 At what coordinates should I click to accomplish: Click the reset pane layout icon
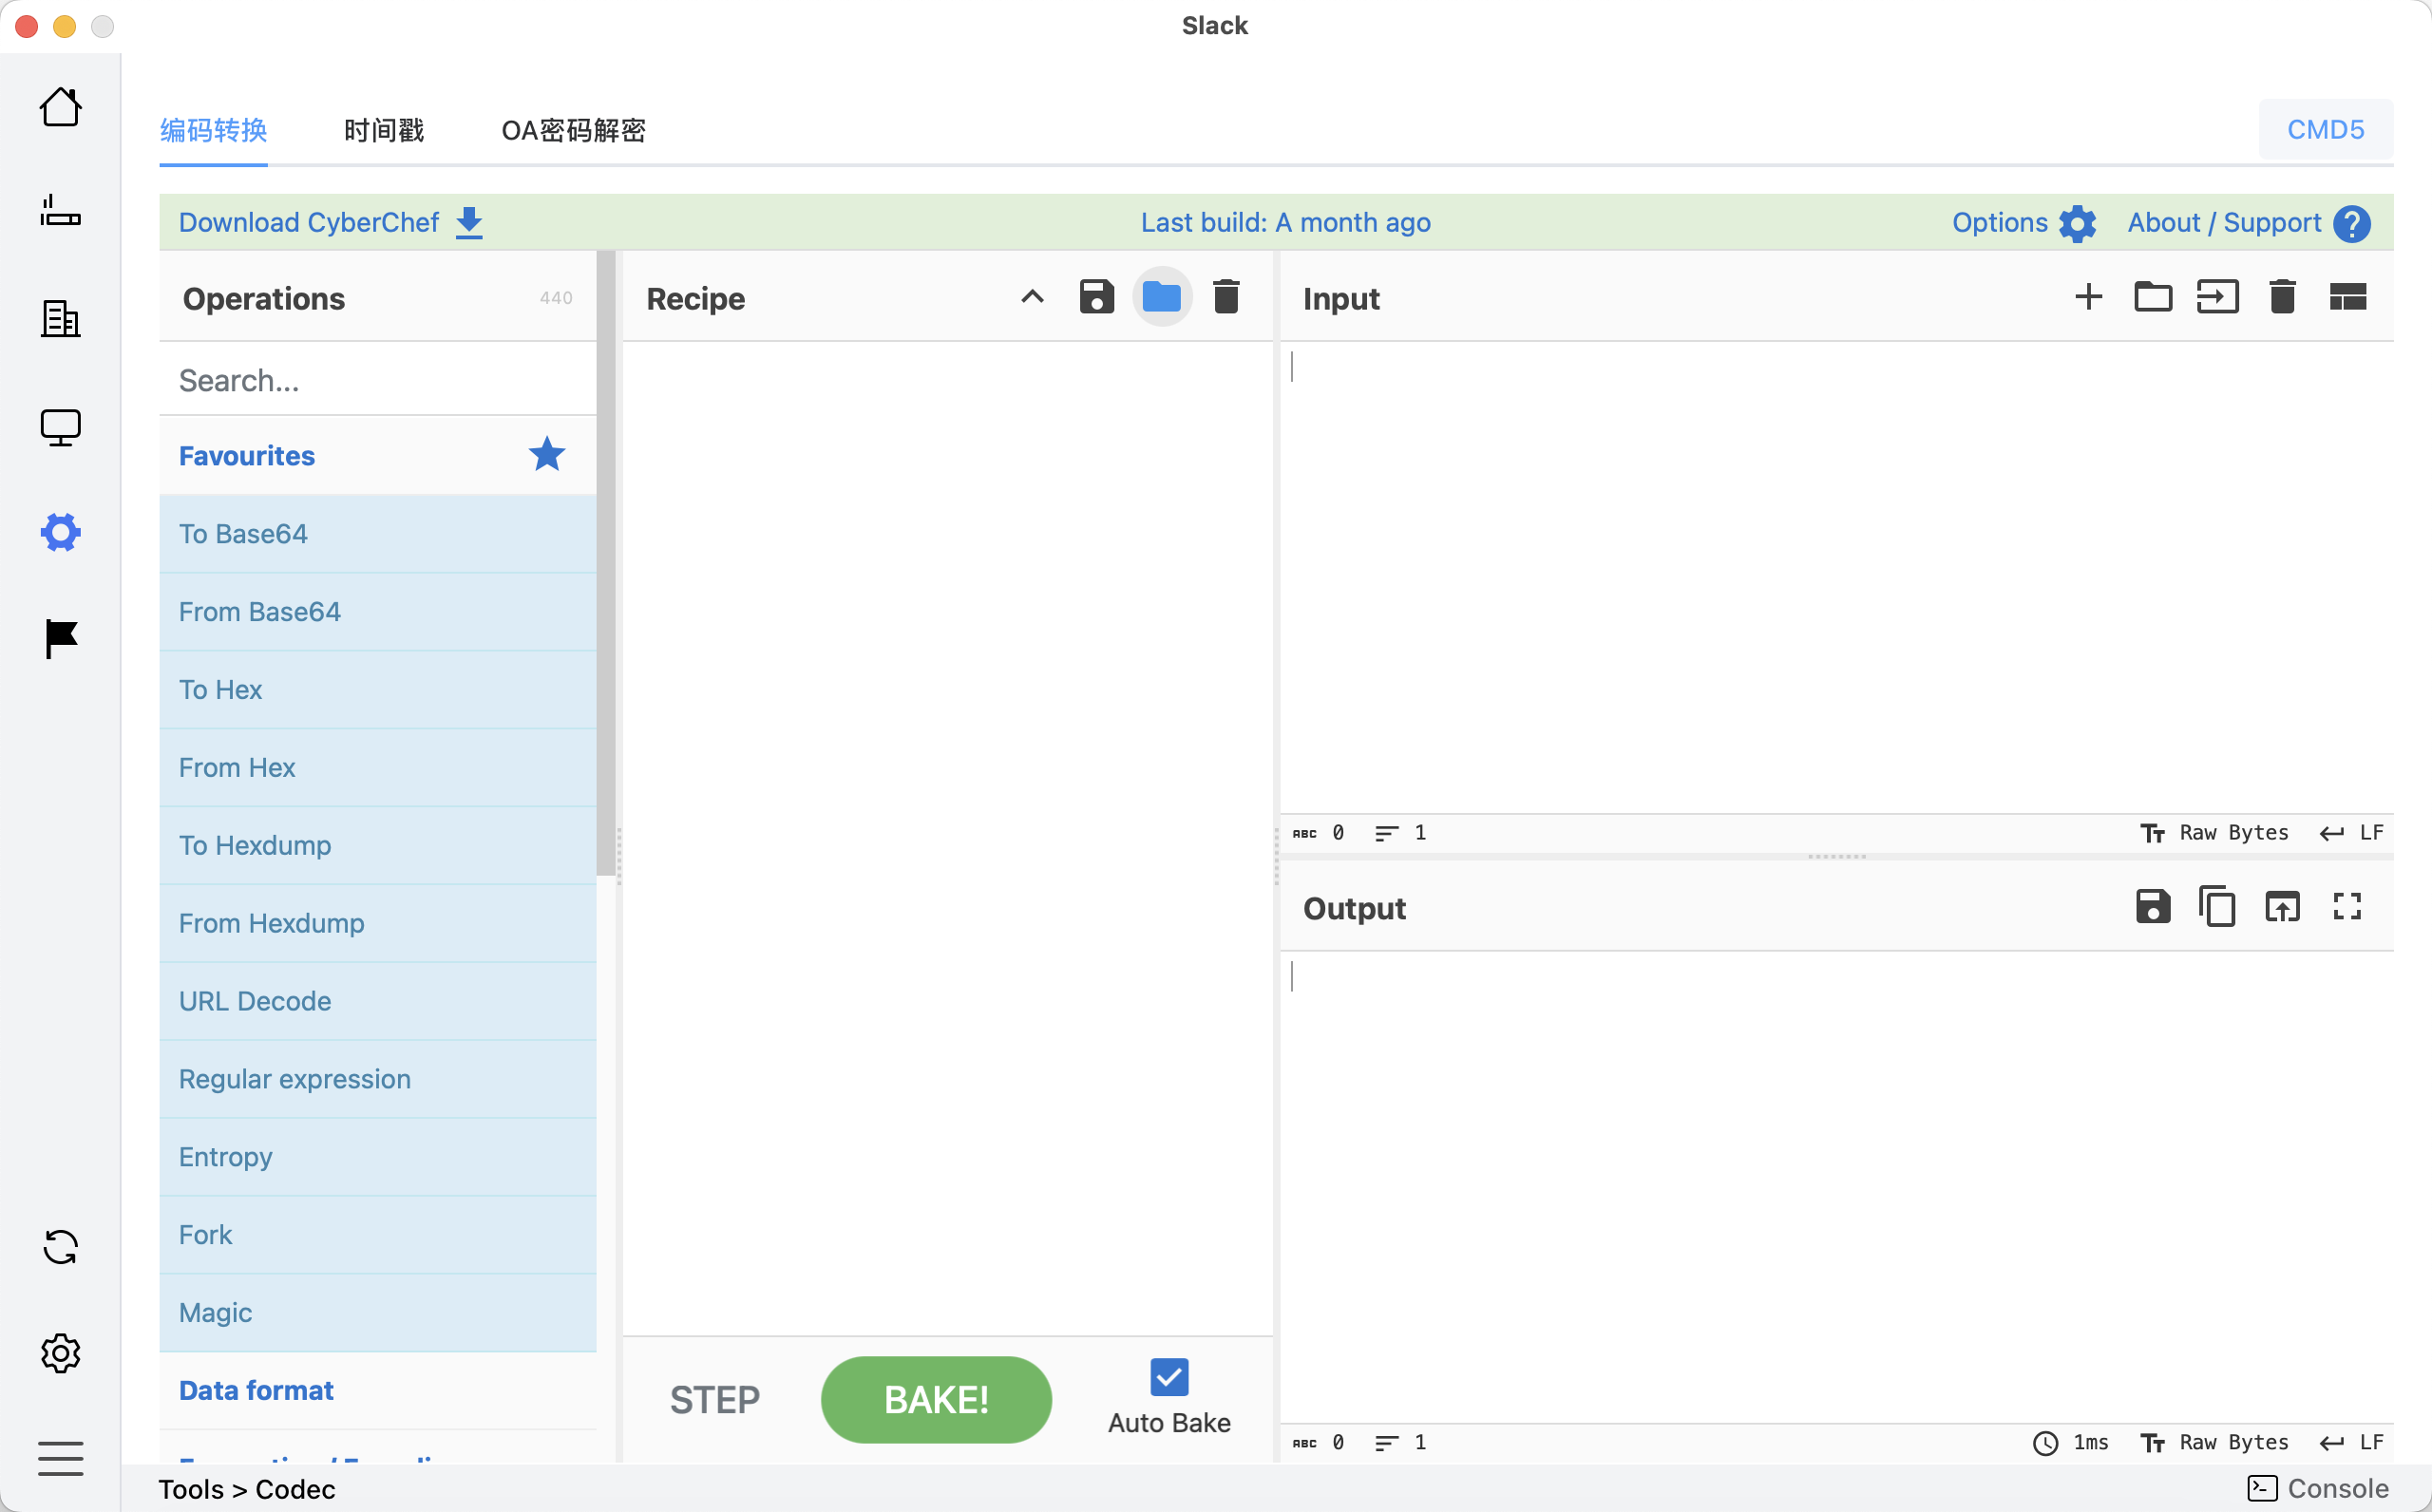2347,297
